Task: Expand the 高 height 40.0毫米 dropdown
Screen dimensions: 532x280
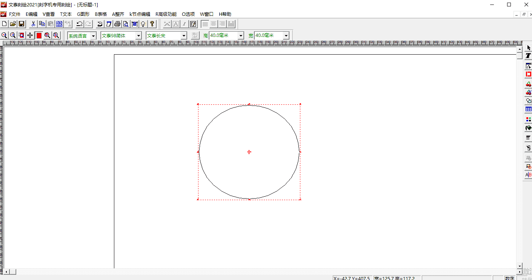Action: click(x=241, y=36)
